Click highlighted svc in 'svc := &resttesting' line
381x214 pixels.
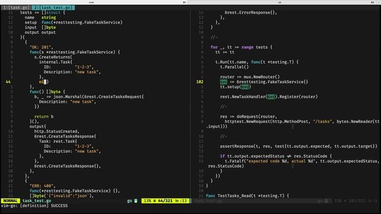pos(224,82)
